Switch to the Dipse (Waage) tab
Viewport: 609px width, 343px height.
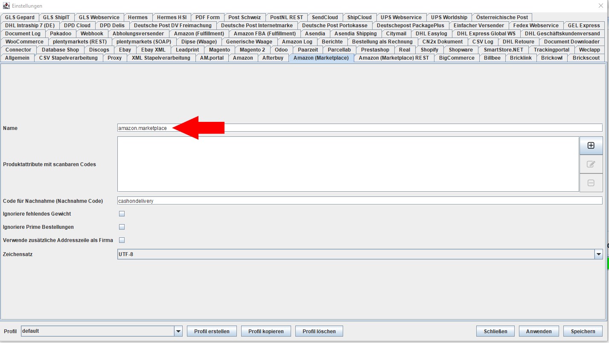(x=199, y=42)
